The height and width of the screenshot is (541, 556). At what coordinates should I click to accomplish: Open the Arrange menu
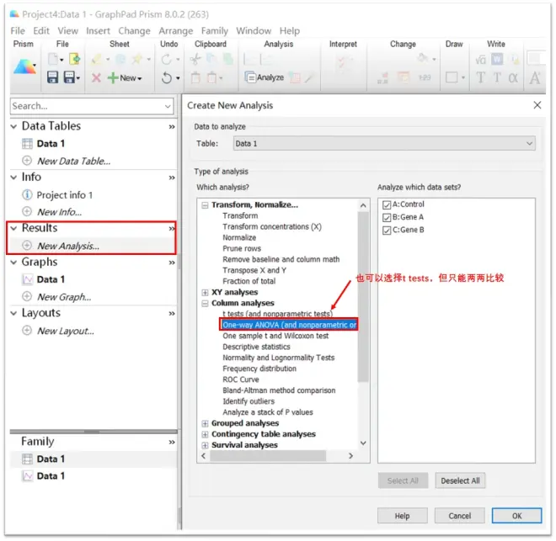[x=175, y=31]
